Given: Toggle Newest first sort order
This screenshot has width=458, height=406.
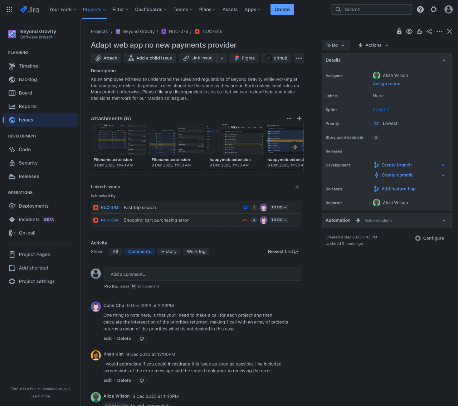Looking at the screenshot, I should click(283, 251).
